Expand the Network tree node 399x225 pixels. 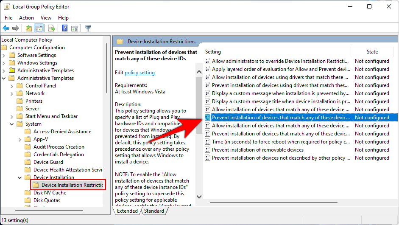click(11, 94)
